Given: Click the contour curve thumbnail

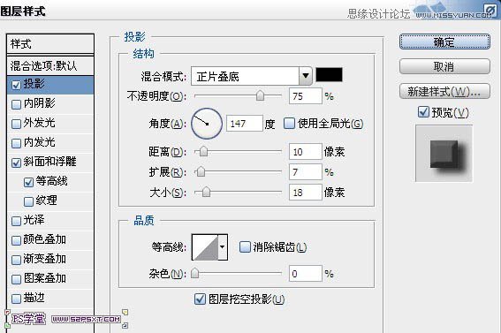Looking at the screenshot, I should (x=205, y=246).
